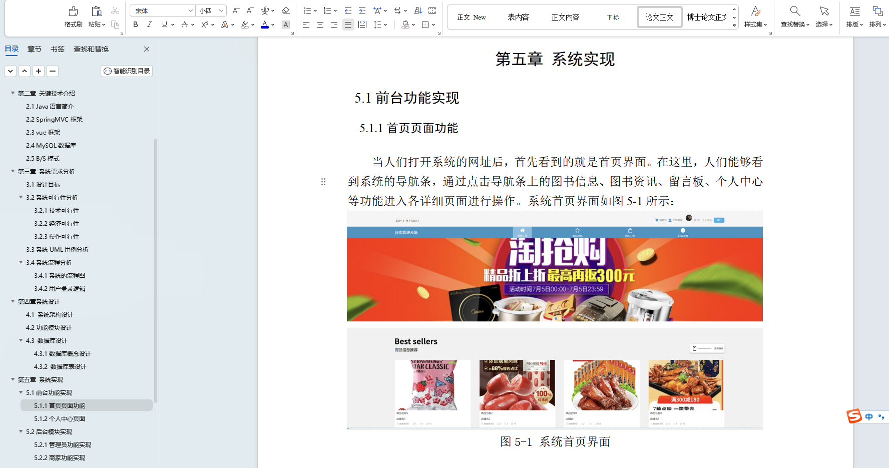
Task: Clear formatting with the eraser icon
Action: point(286,11)
